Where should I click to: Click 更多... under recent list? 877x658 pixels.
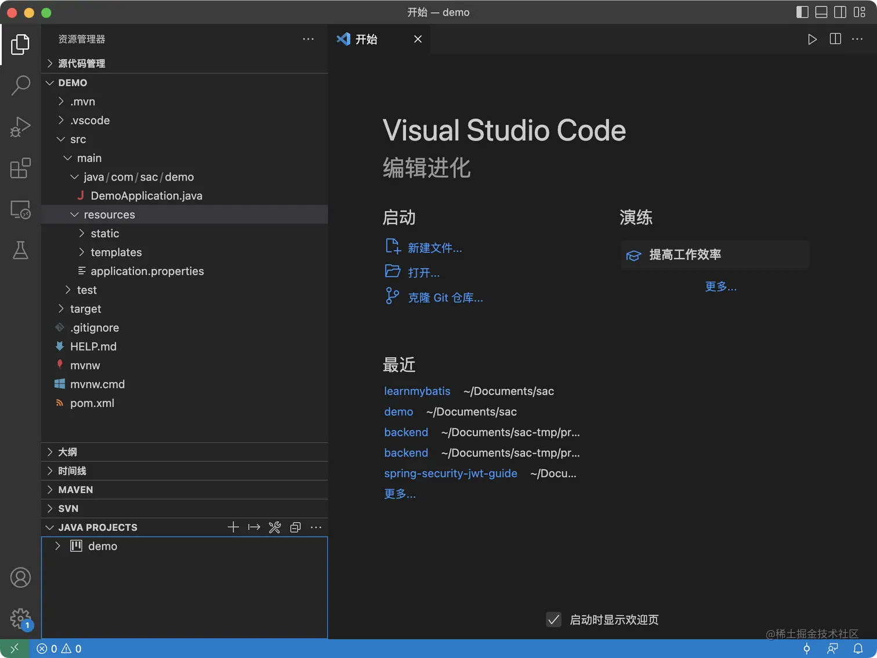tap(400, 494)
